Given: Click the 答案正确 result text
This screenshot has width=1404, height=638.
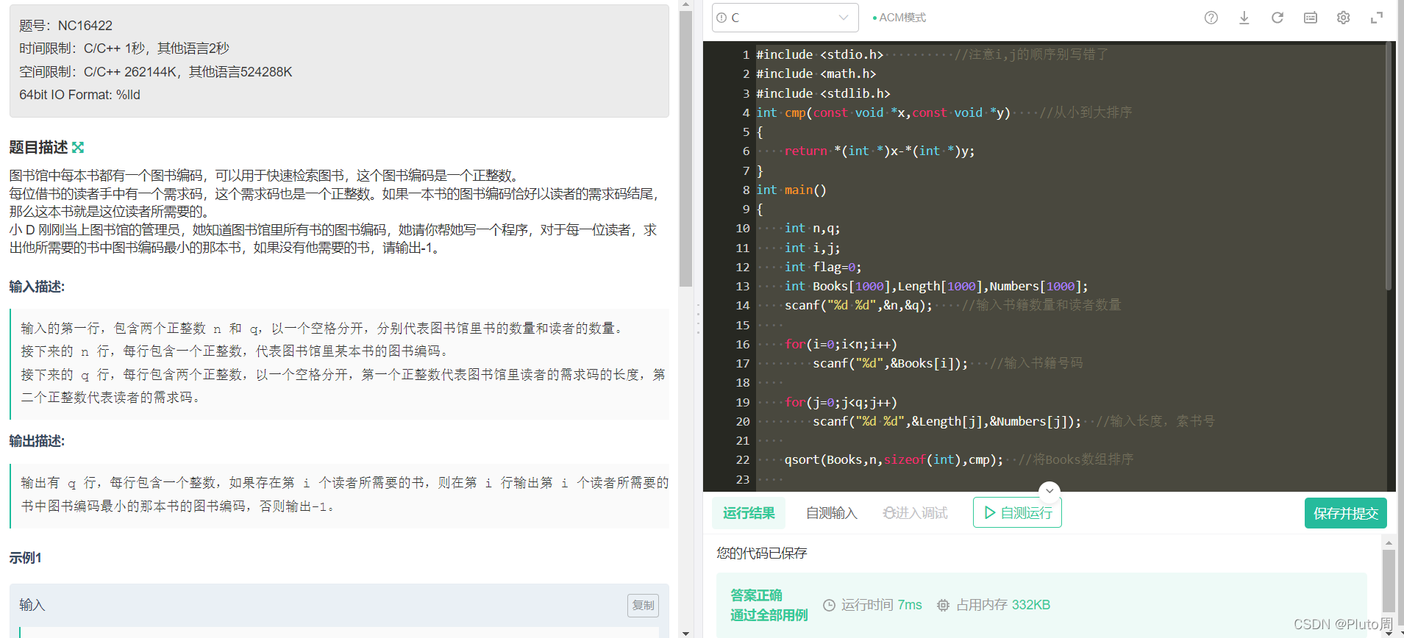Looking at the screenshot, I should pyautogui.click(x=756, y=595).
